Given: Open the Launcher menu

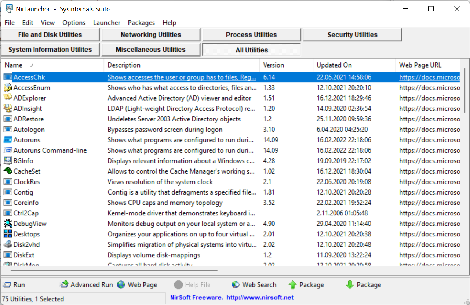Looking at the screenshot, I should (x=106, y=23).
